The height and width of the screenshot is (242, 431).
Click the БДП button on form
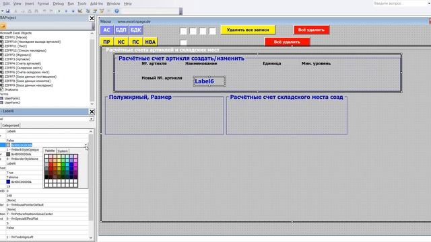point(121,30)
